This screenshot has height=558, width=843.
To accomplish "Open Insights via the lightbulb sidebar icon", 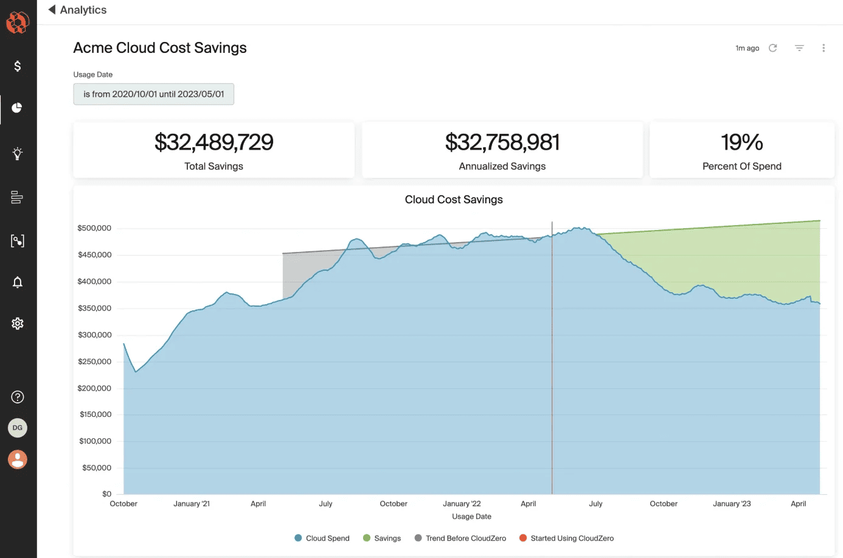I will click(17, 153).
